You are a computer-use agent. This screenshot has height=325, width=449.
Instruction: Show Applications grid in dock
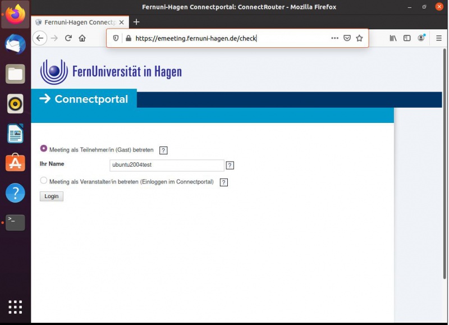click(x=15, y=307)
